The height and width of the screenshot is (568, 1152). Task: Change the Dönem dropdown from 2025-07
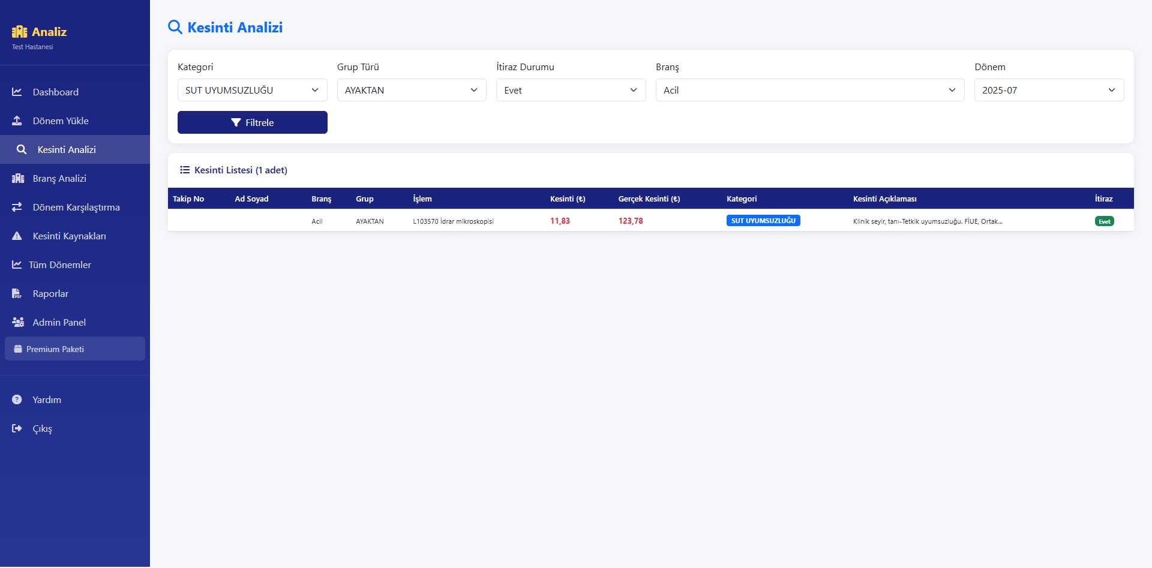(1049, 90)
